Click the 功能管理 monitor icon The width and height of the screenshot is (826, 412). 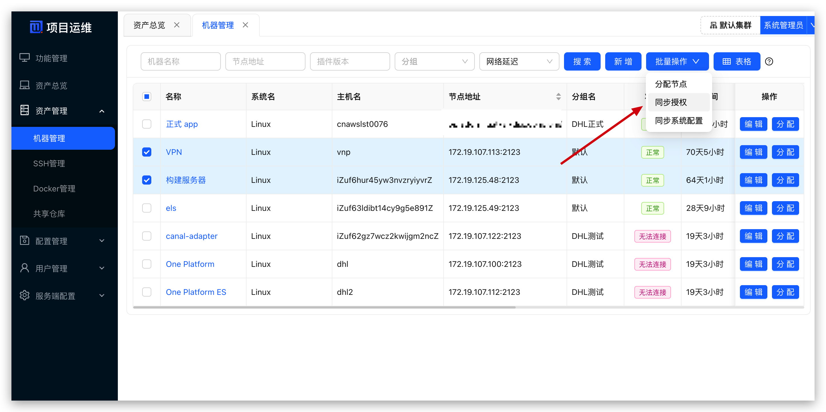pyautogui.click(x=24, y=58)
